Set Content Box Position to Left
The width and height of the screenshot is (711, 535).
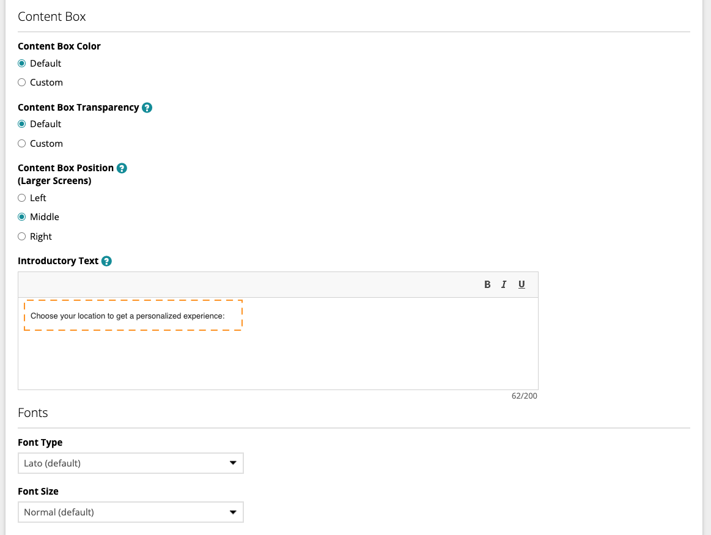tap(22, 198)
